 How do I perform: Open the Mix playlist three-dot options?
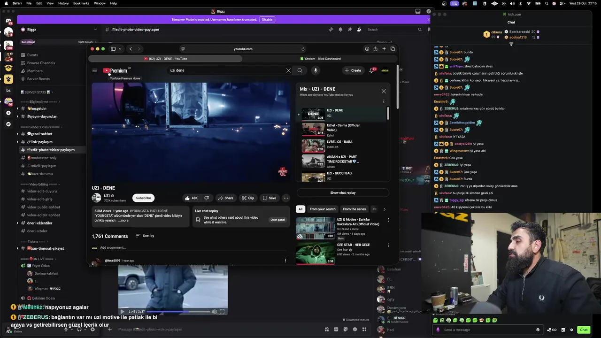click(x=384, y=101)
